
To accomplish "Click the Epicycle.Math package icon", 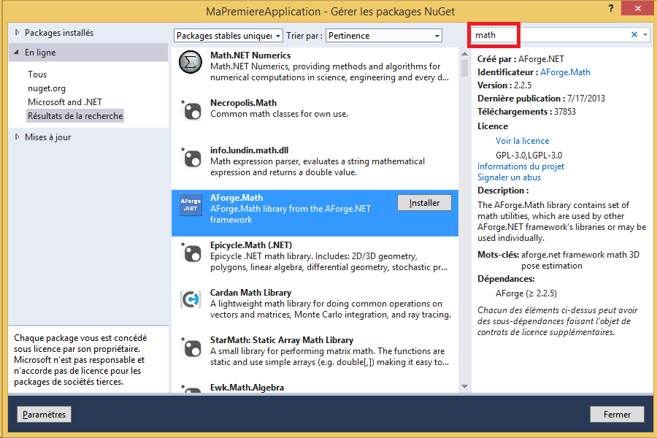I will (191, 253).
